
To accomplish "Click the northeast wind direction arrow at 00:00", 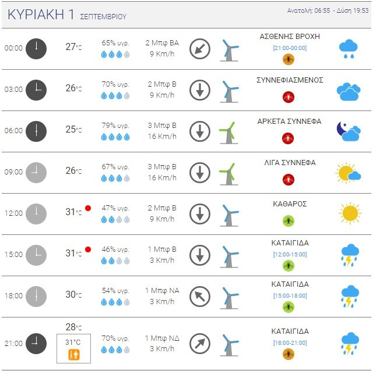I will pyautogui.click(x=200, y=49).
